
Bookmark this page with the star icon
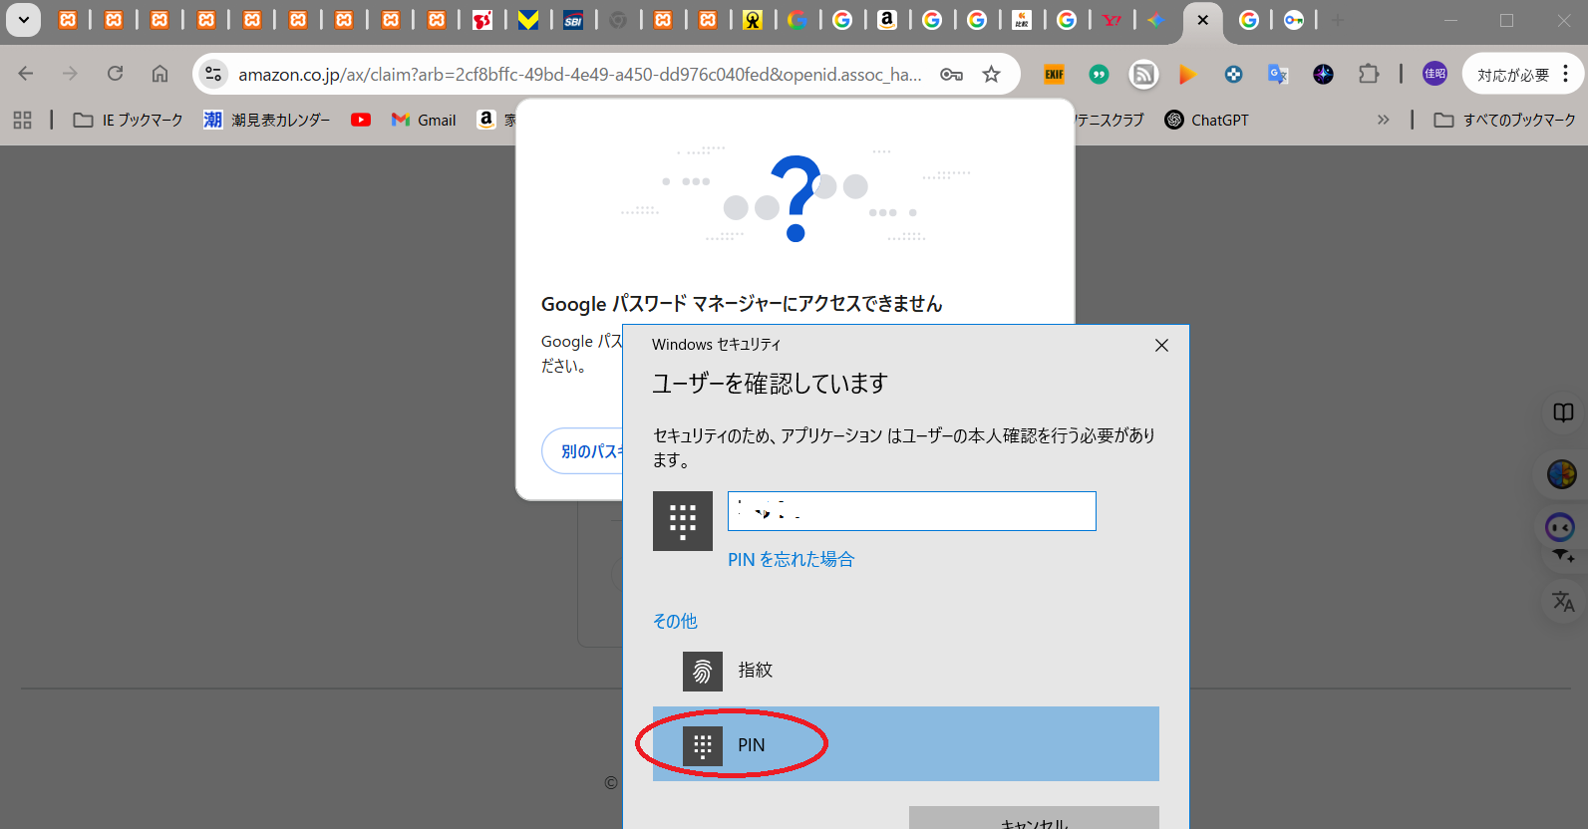(991, 75)
